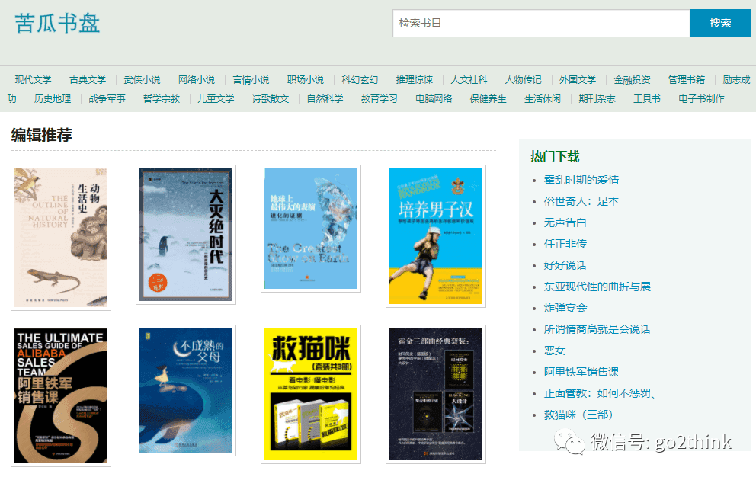Open the 保健养生 category
Screen dimensions: 756x477
pyautogui.click(x=489, y=99)
